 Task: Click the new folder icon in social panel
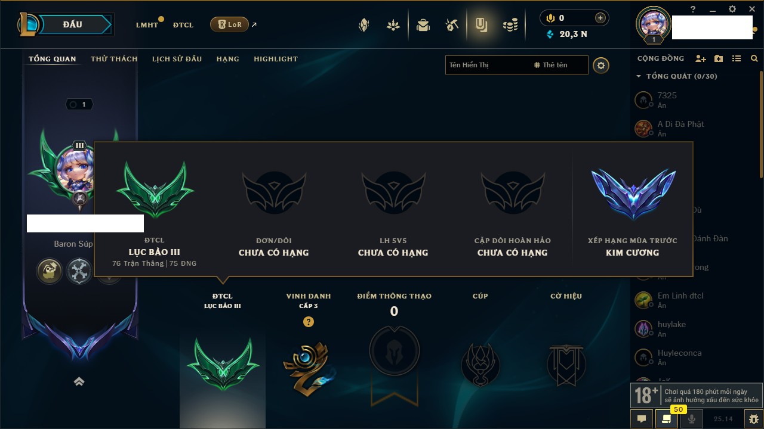pyautogui.click(x=719, y=58)
